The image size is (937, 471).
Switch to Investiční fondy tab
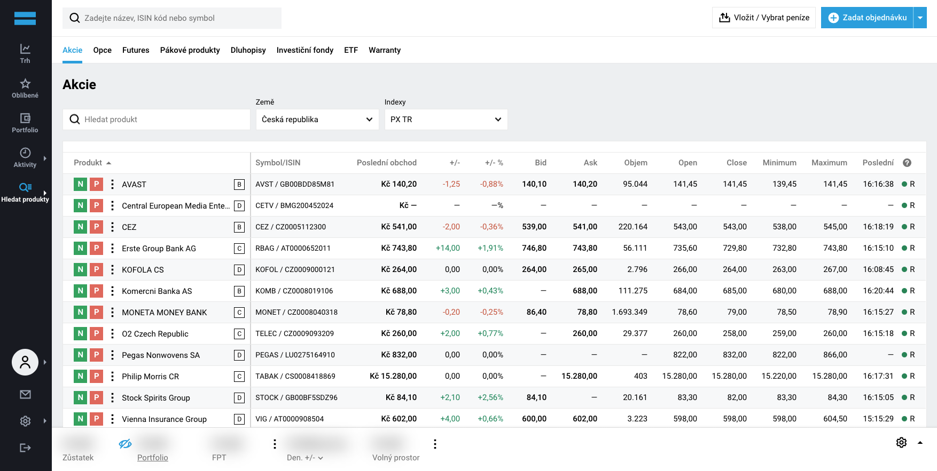click(304, 50)
